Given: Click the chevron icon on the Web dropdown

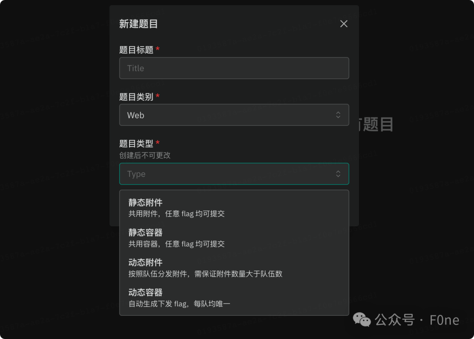Looking at the screenshot, I should [x=338, y=115].
